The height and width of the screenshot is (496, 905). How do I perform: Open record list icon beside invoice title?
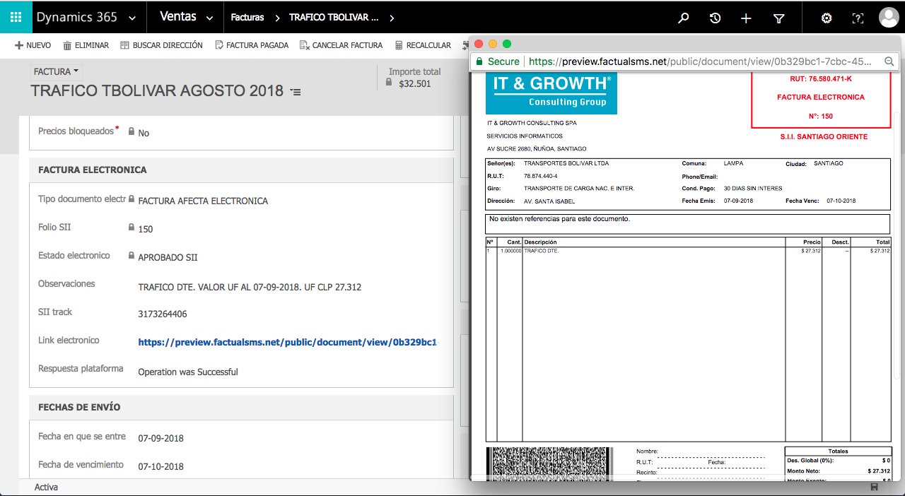[x=296, y=92]
